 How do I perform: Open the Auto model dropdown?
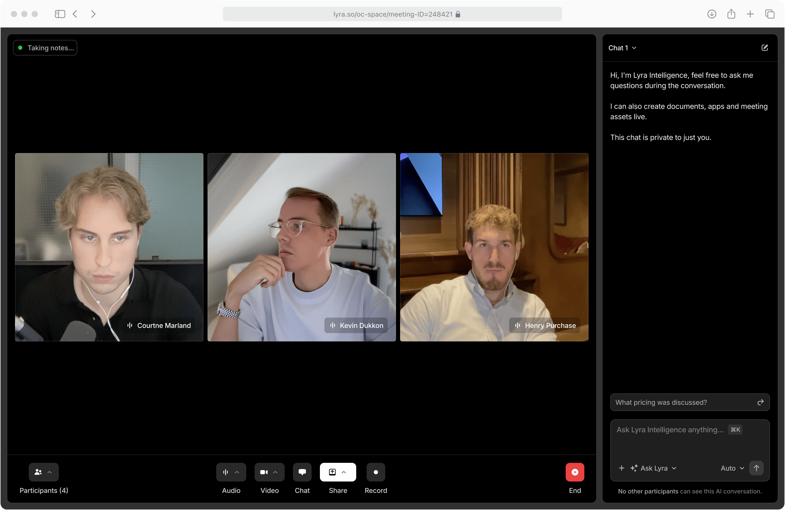[x=732, y=468]
